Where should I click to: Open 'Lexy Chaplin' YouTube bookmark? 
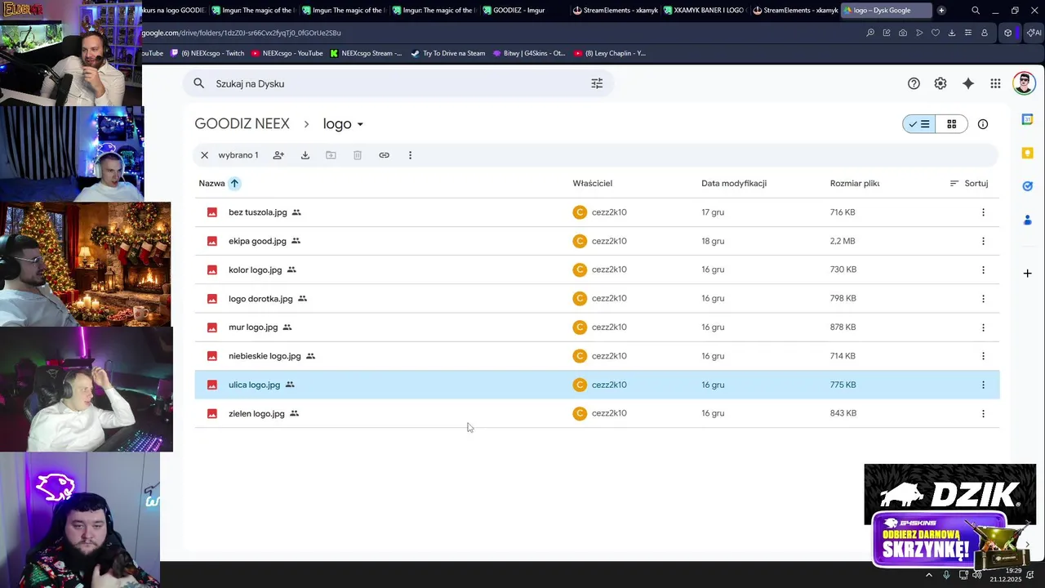click(x=610, y=53)
